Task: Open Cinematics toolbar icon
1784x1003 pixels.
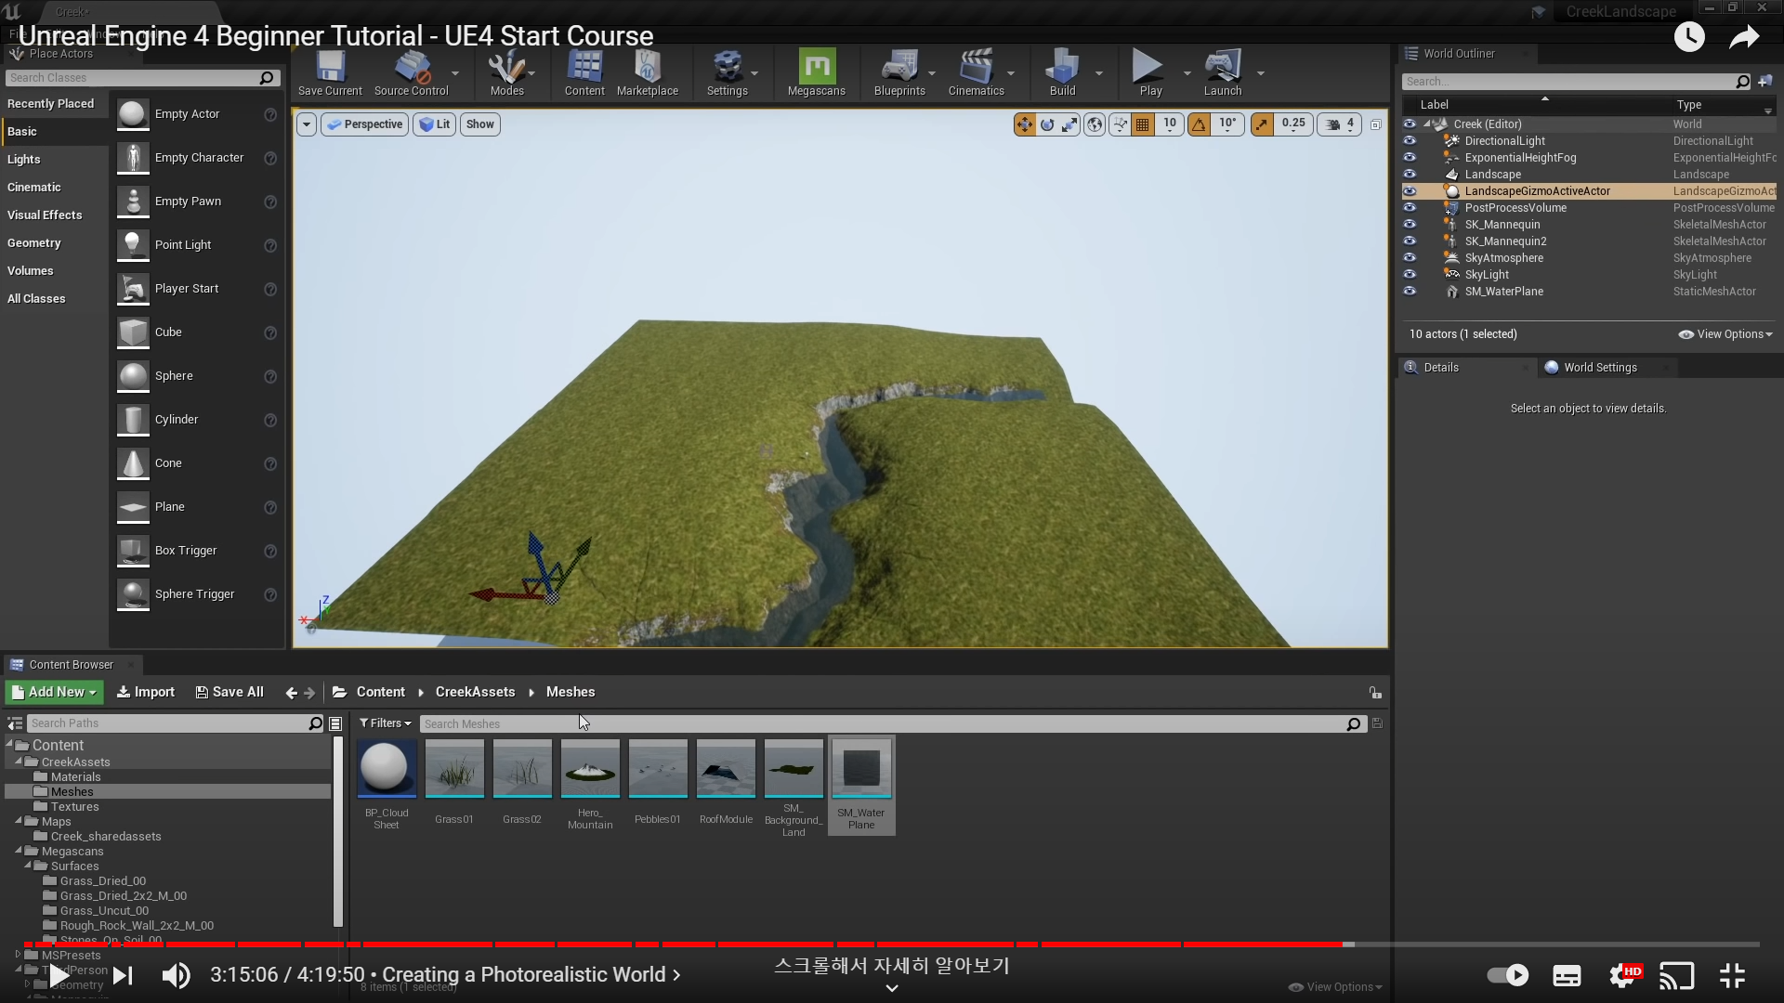Action: tap(976, 69)
